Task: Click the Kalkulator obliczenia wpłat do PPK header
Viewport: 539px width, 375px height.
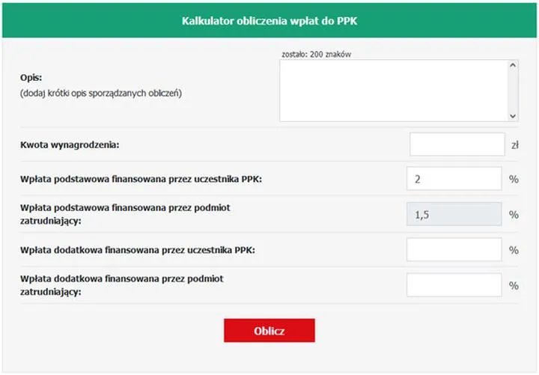Action: 269,21
